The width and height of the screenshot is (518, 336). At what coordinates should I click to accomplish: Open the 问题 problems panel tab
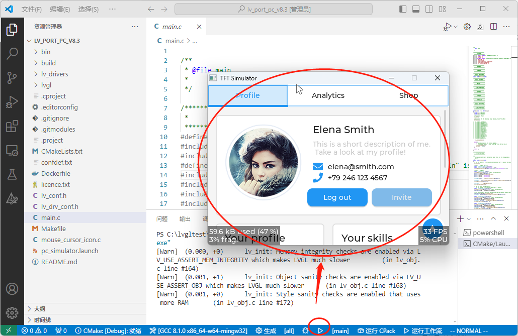pyautogui.click(x=162, y=219)
